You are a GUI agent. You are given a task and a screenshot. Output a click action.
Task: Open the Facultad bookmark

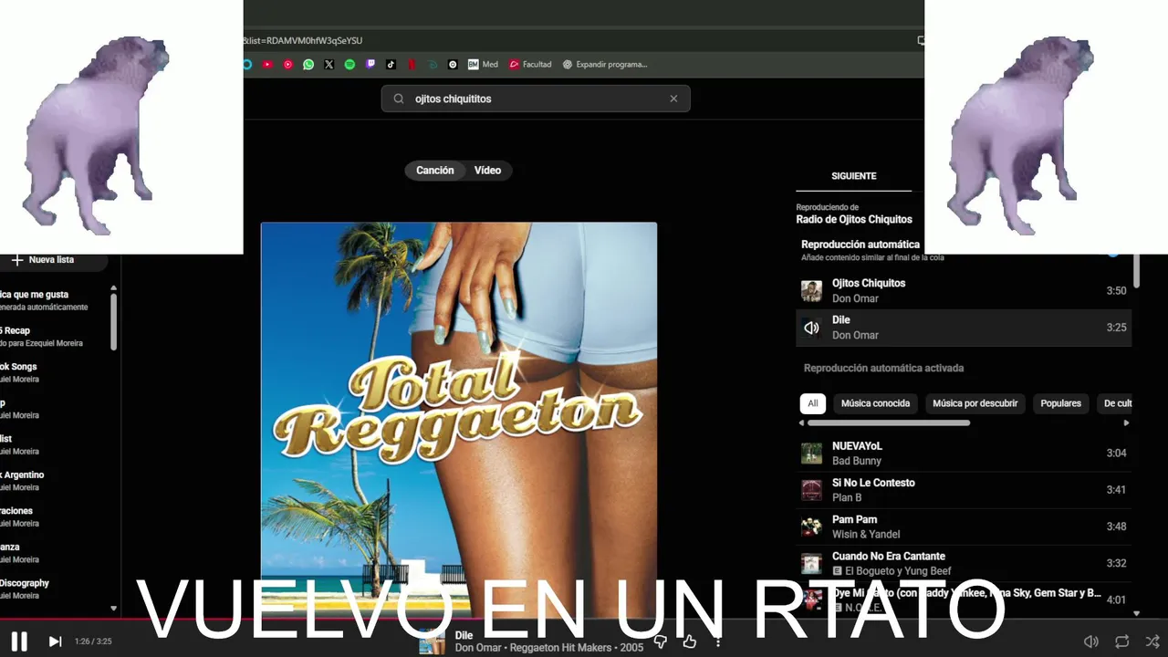pyautogui.click(x=530, y=65)
